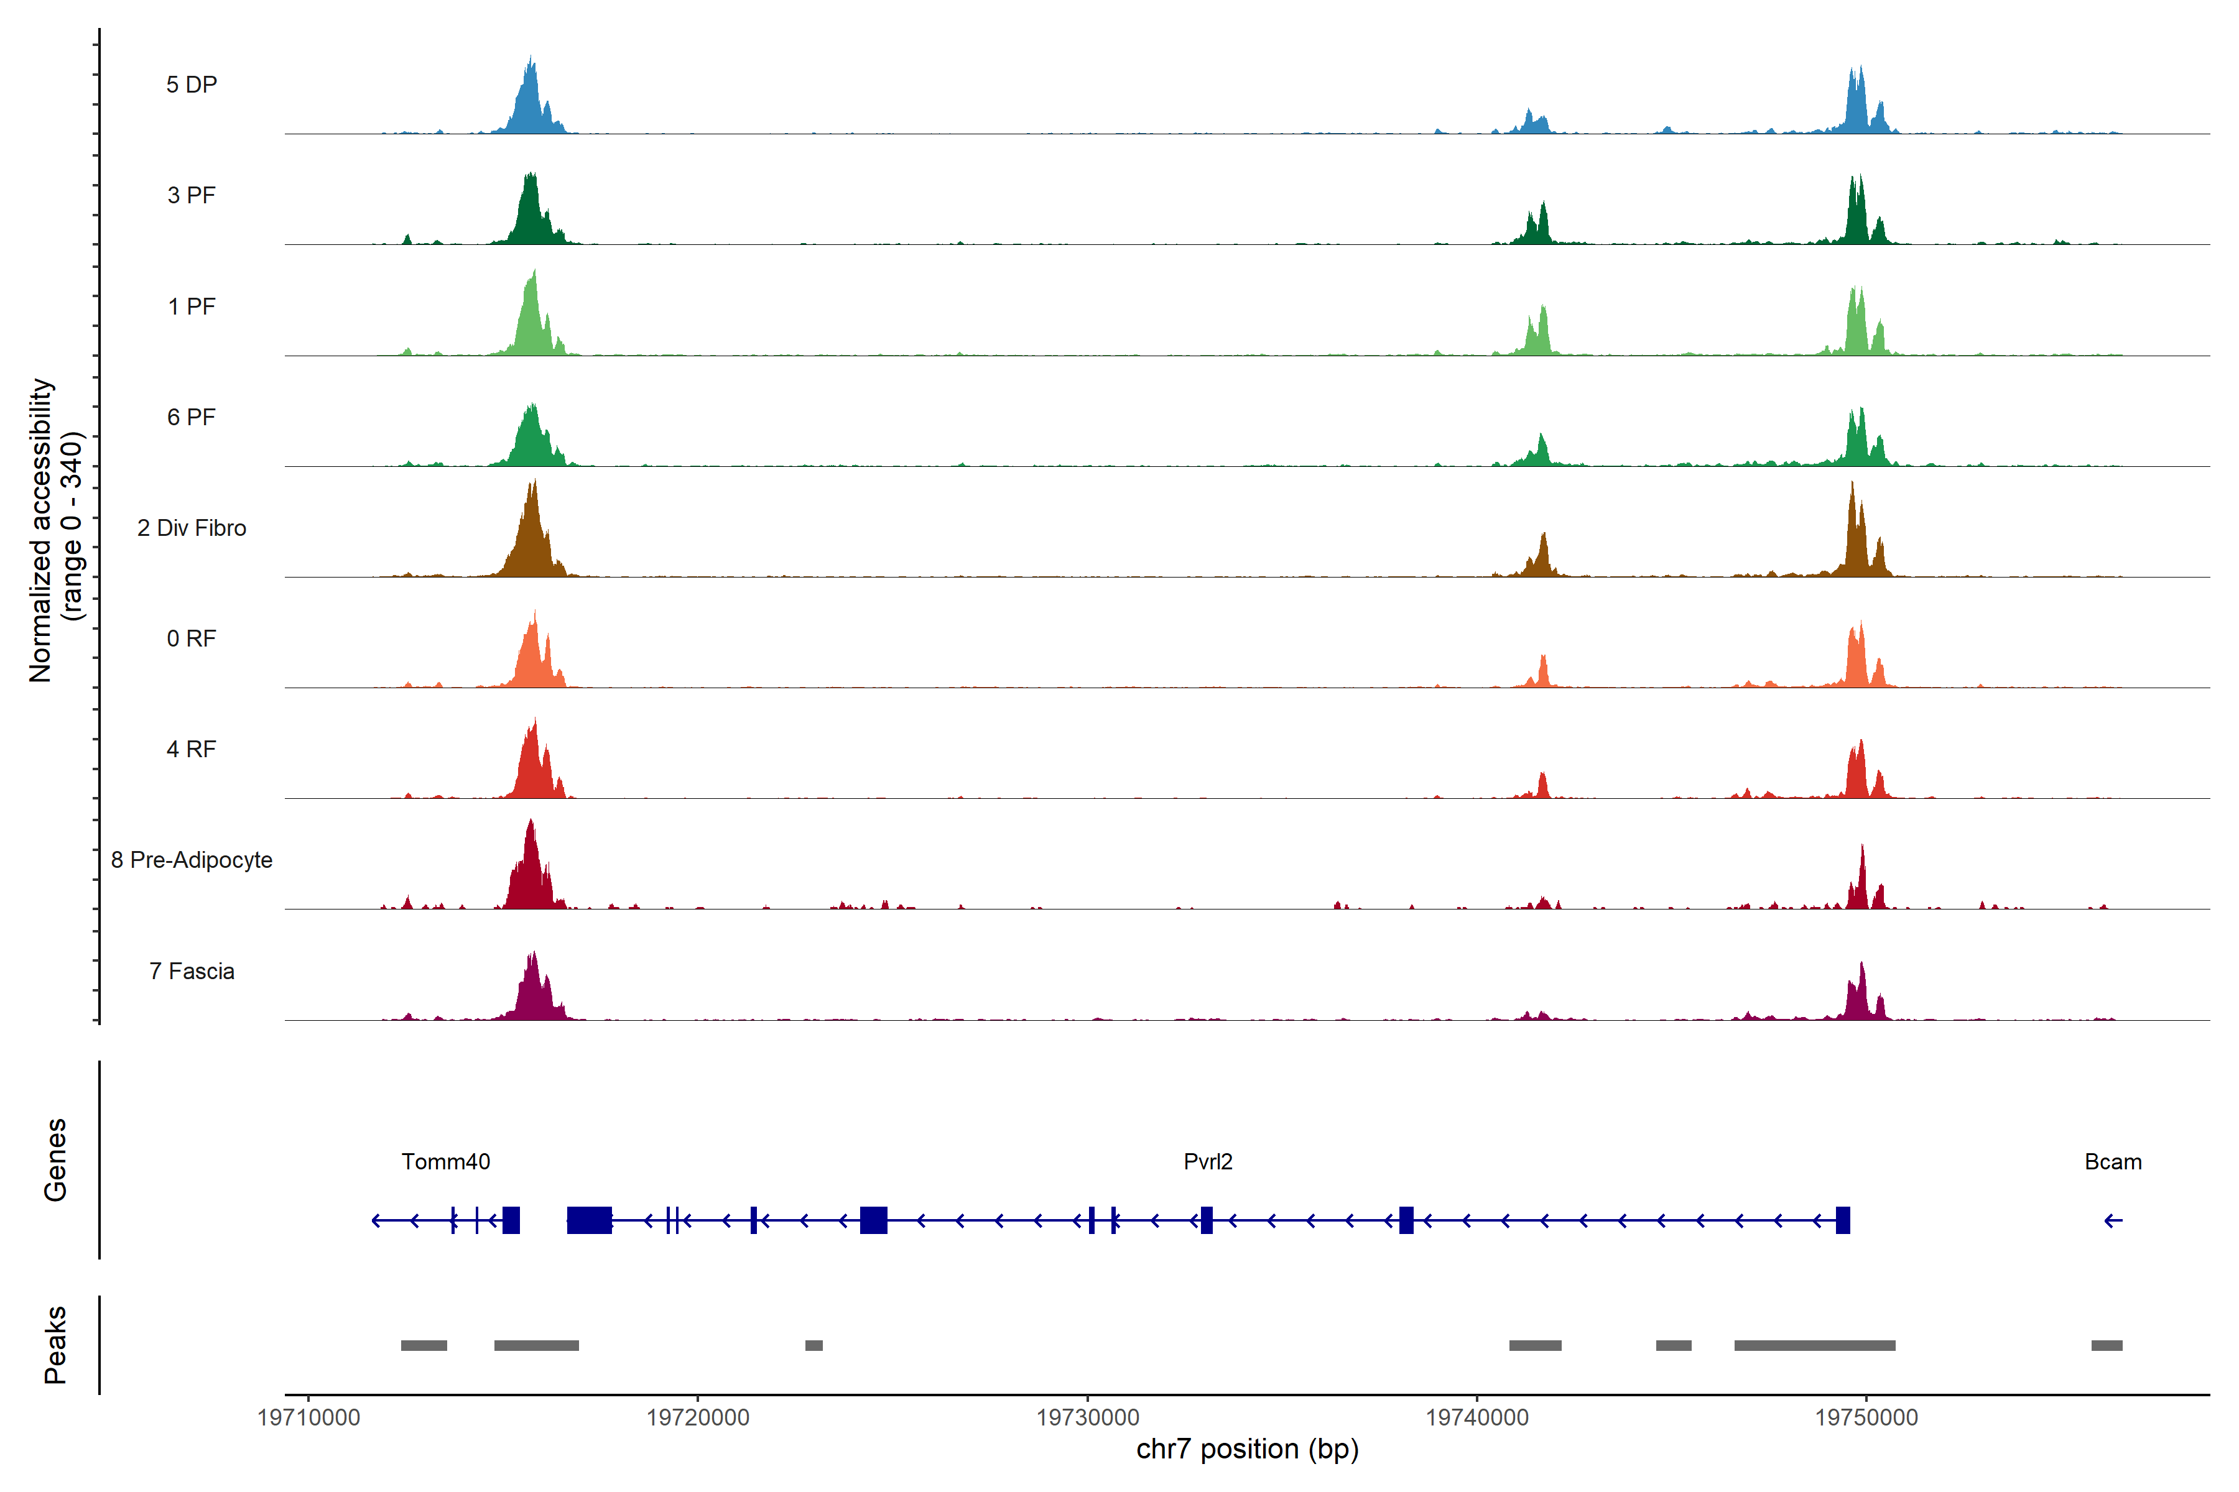The width and height of the screenshot is (2239, 1492).
Task: Click the 0 RF track label
Action: 192,638
